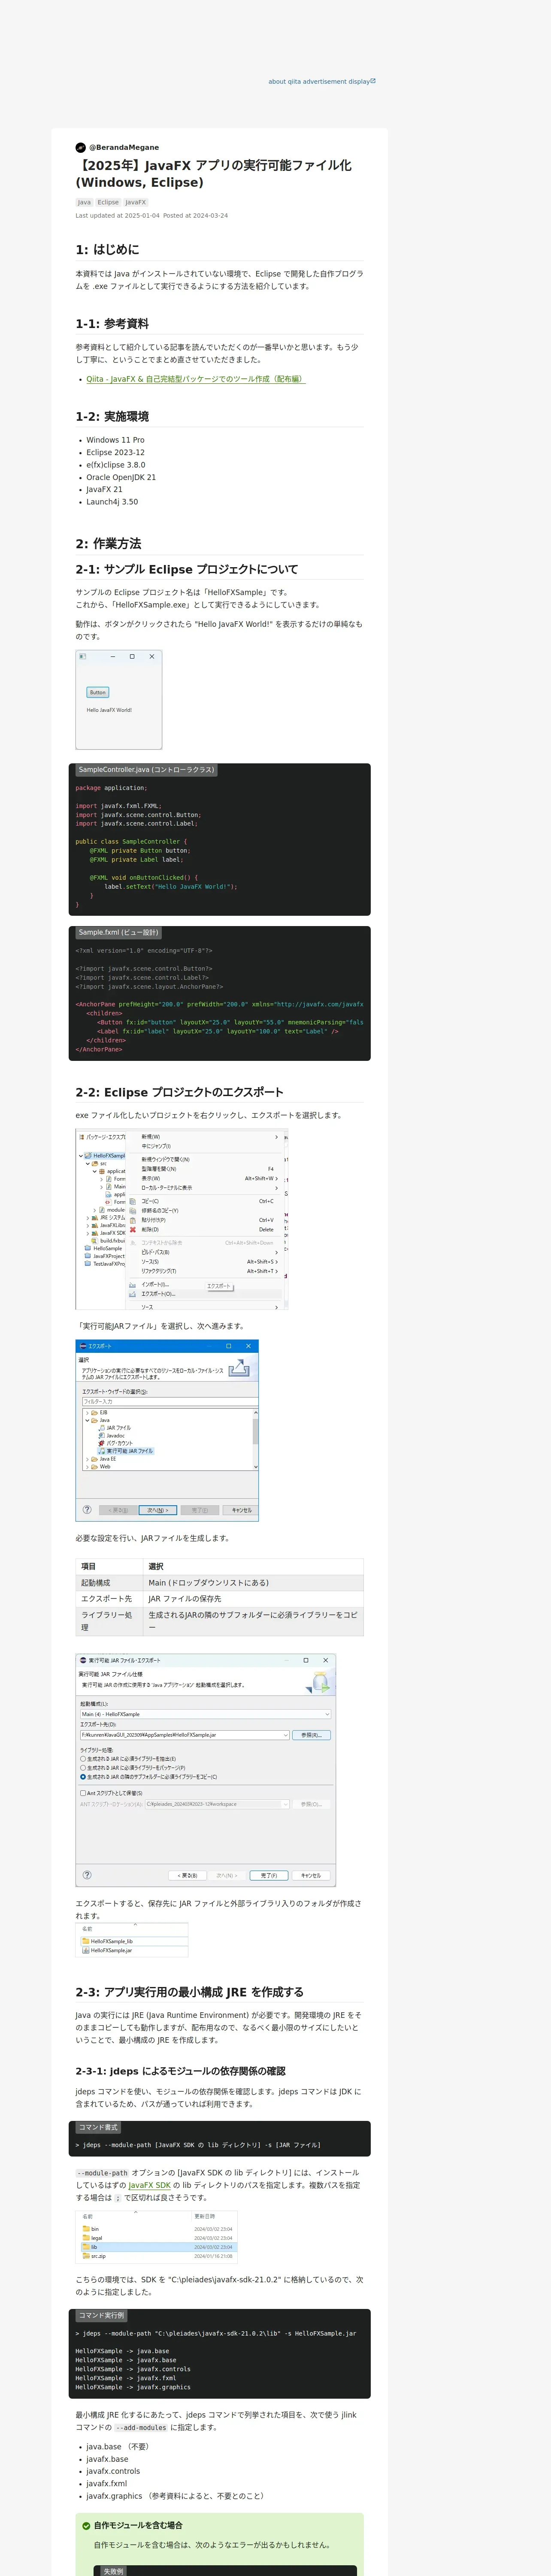Select the サブフォルダーに必須ライブラリーをコピー radio button
The height and width of the screenshot is (2576, 551).
pos(83,1777)
